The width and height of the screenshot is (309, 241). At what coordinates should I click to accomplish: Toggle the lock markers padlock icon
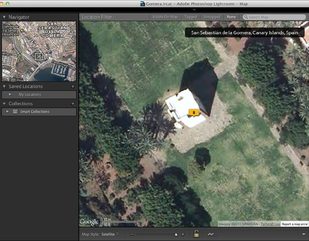pos(196,234)
